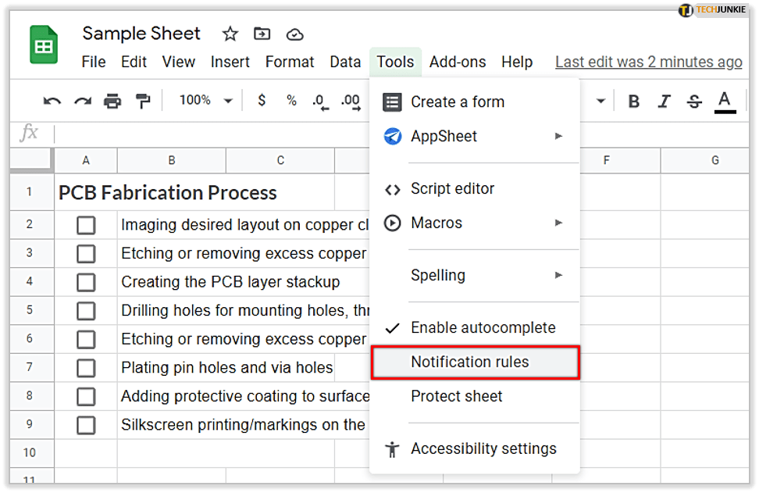Screen dimensions: 759x493
Task: Open the 100% zoom dropdown
Action: 205,101
